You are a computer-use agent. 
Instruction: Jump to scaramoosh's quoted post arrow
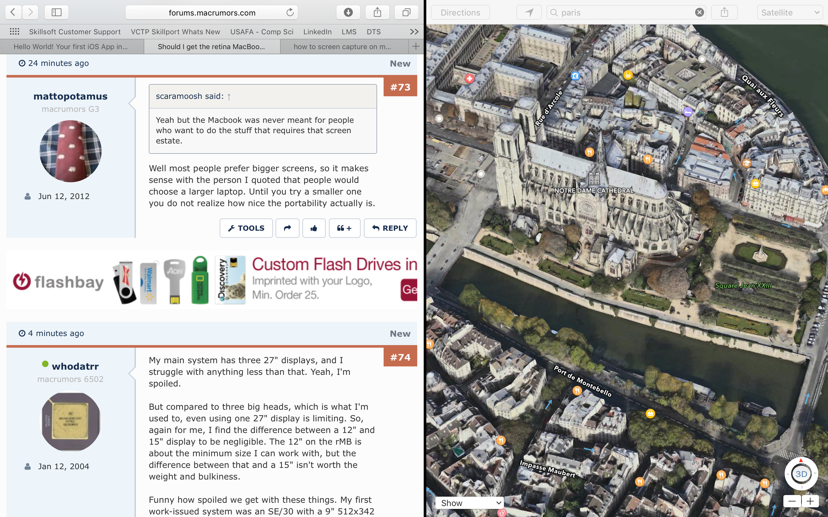[x=229, y=96]
